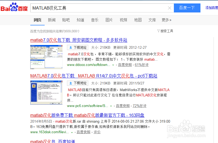
Task: Click the thumbnail of the pc6下载站 result
Action: [46, 92]
